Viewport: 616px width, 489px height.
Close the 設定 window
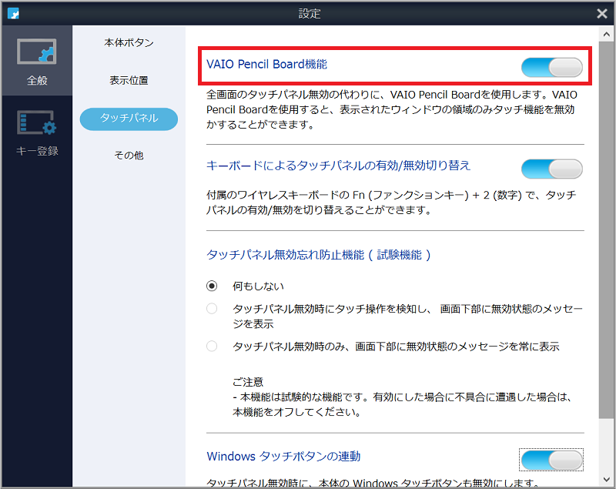coord(602,14)
